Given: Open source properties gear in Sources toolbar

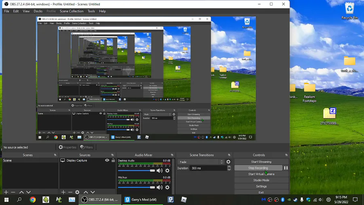Looking at the screenshot, I should pos(77,192).
